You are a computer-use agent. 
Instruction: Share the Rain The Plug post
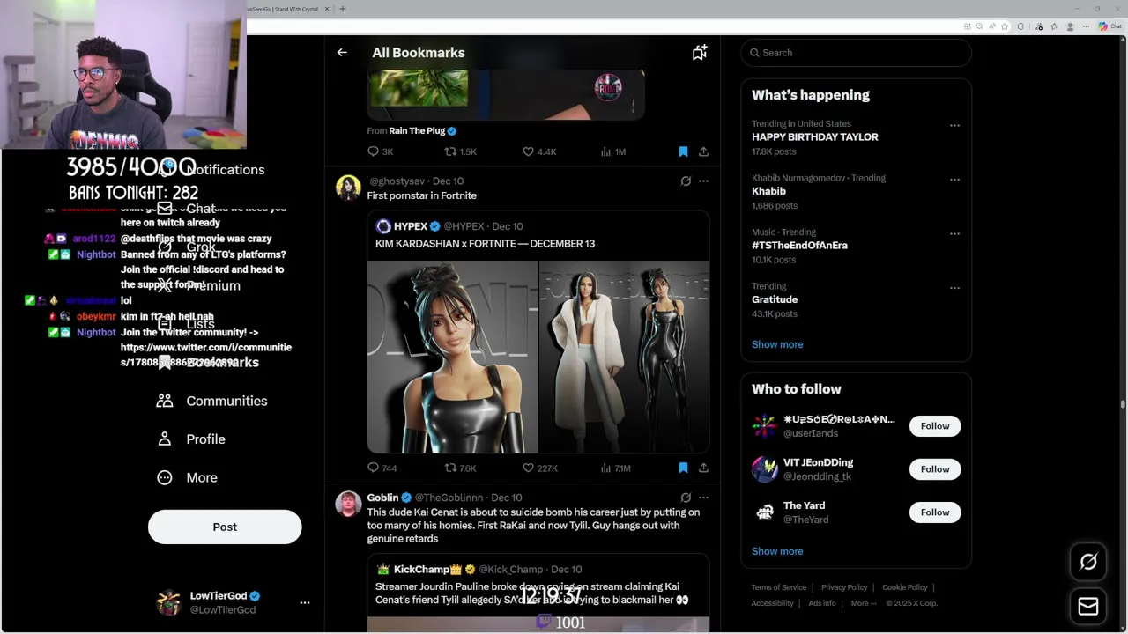pyautogui.click(x=703, y=151)
